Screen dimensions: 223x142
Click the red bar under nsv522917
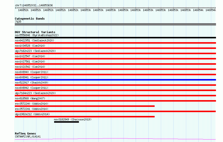(x=115, y=85)
